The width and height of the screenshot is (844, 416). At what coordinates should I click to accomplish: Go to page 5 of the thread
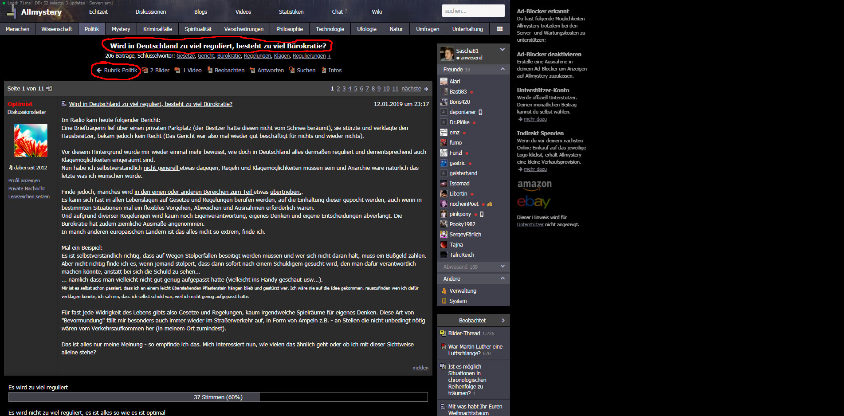click(x=355, y=89)
